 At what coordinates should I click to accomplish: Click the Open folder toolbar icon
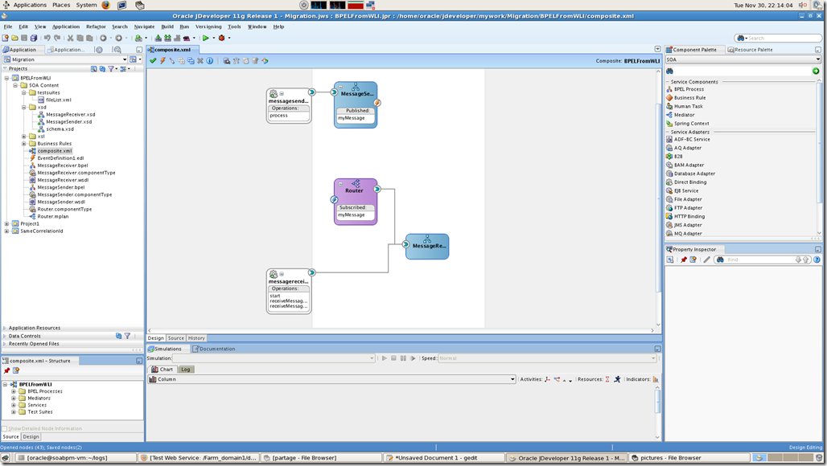coord(14,38)
